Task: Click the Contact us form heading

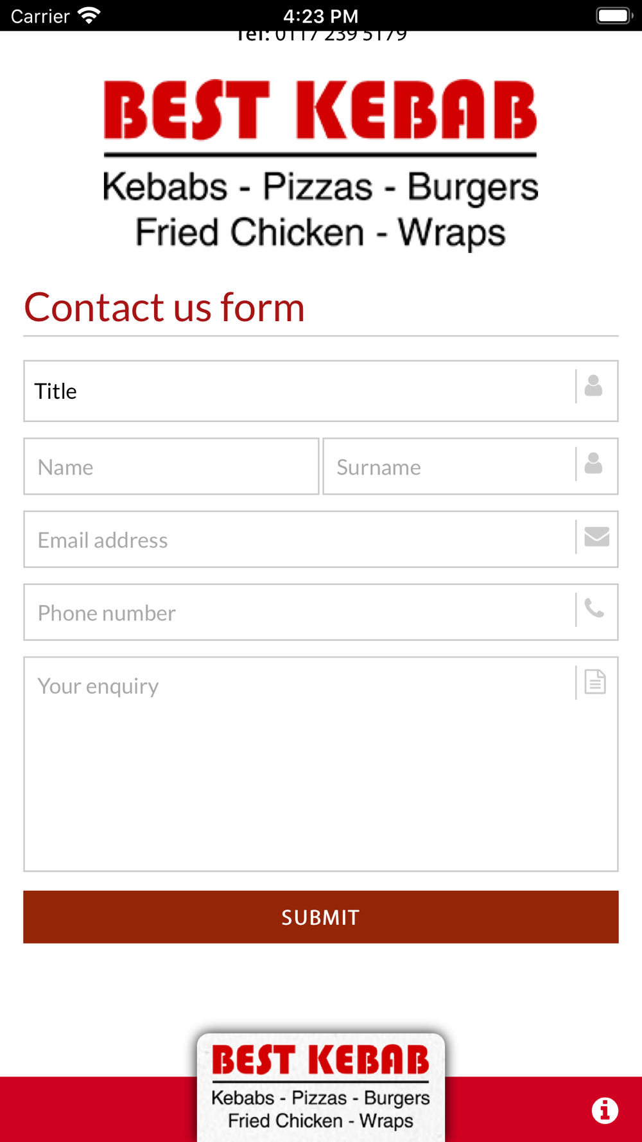Action: click(164, 307)
